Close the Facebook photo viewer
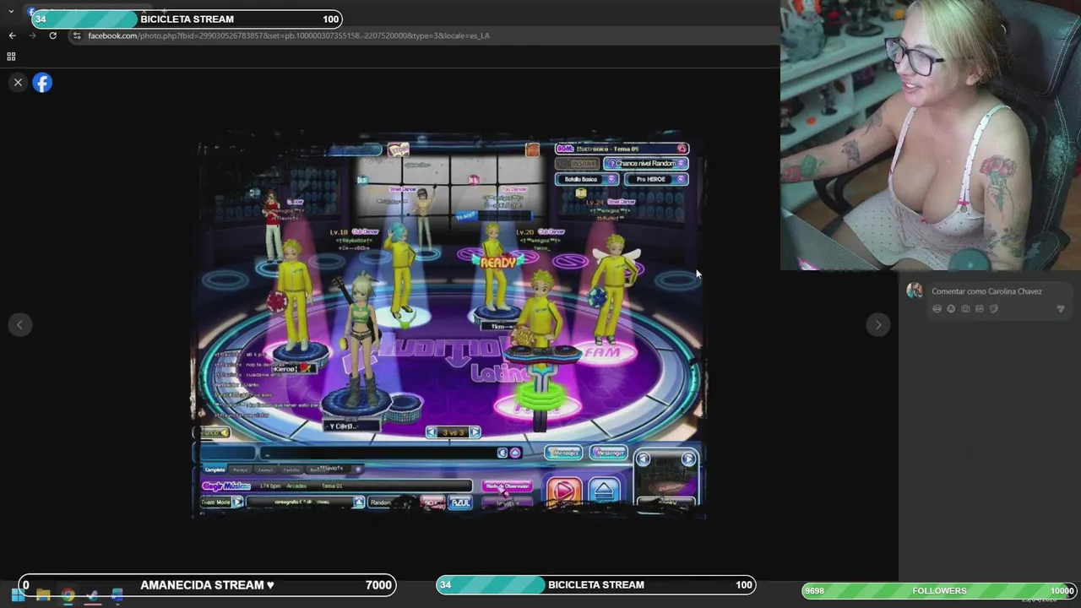Screen dimensions: 1081x608 click(18, 83)
